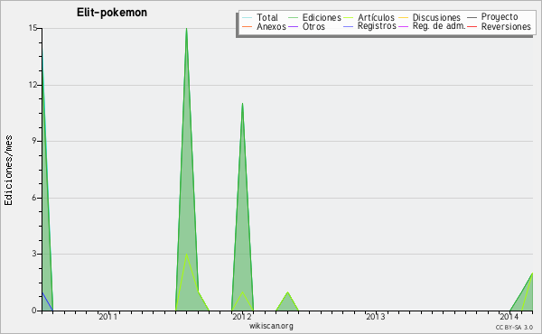Click the 15 y-axis value
This screenshot has width=542, height=334.
(33, 28)
